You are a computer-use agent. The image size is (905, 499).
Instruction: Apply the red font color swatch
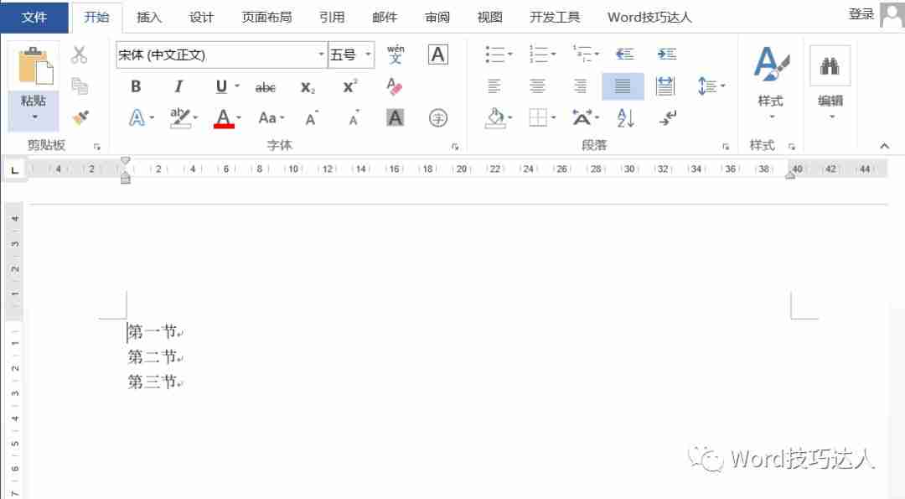point(223,117)
